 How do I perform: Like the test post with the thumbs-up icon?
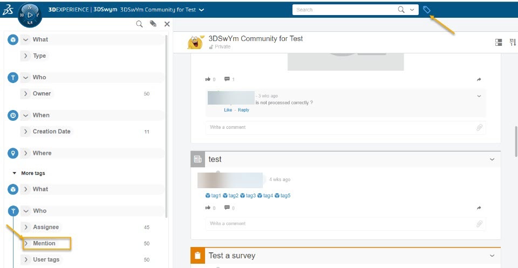208,208
